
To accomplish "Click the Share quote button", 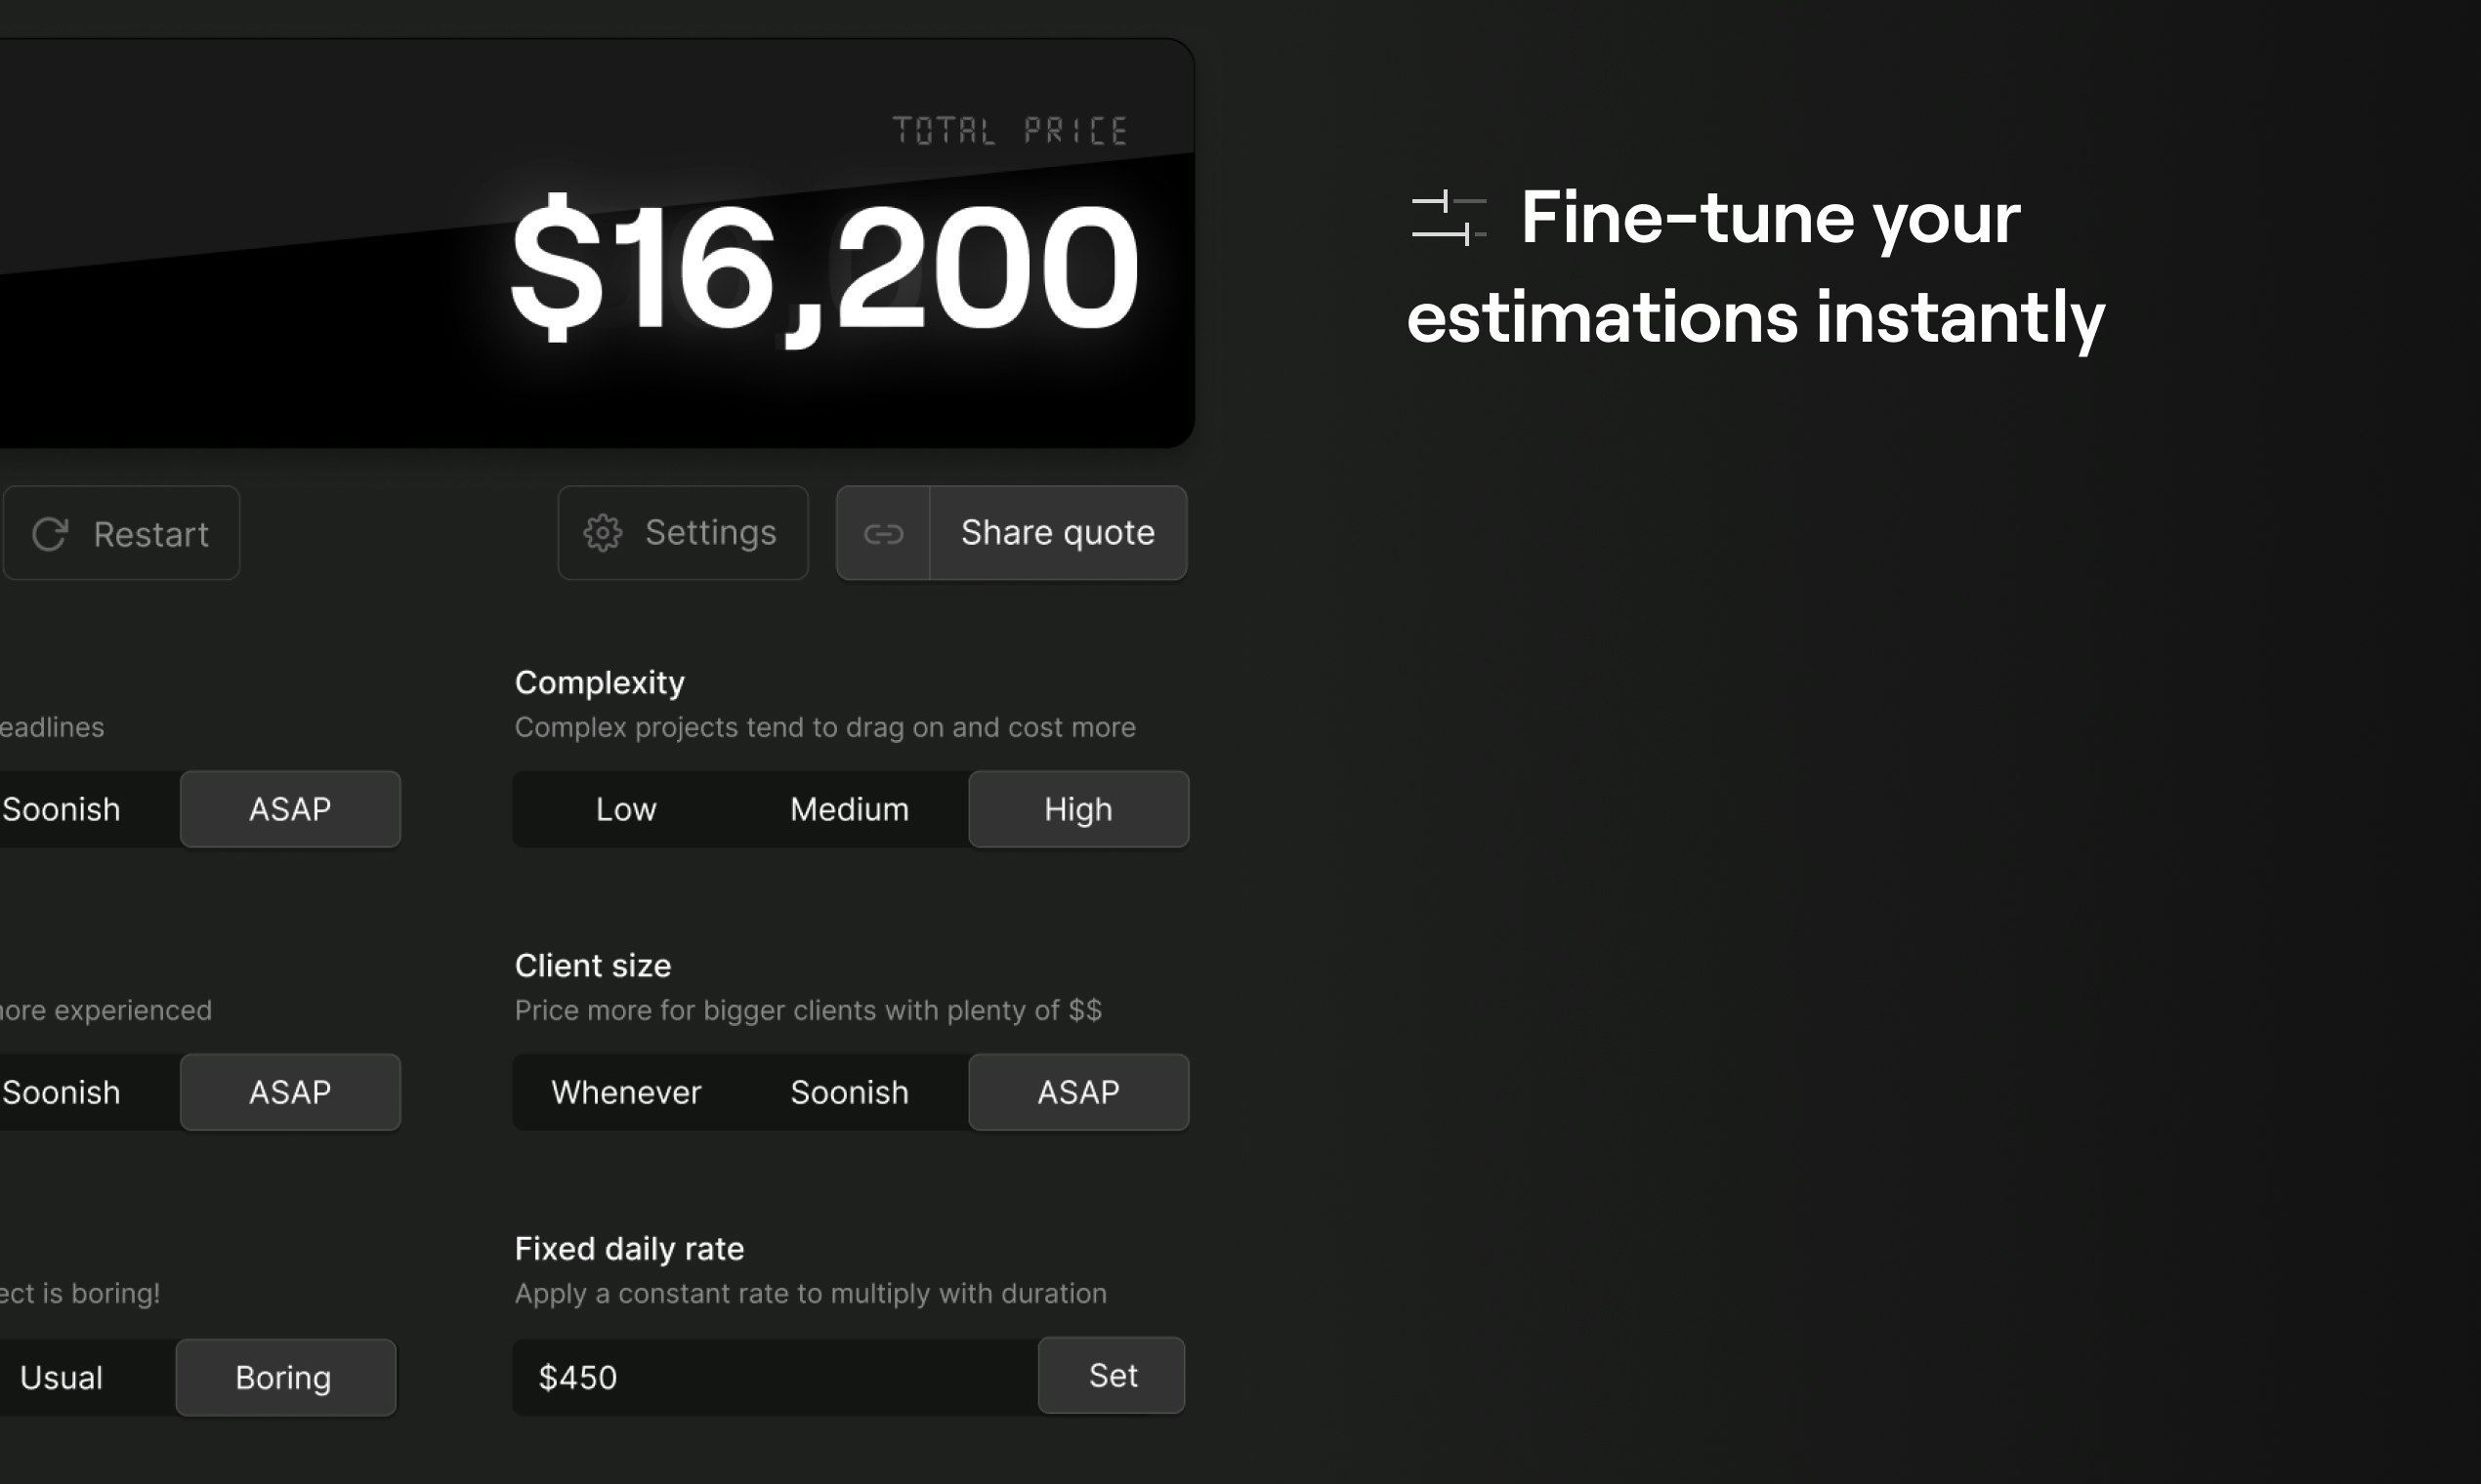I will click(1058, 533).
